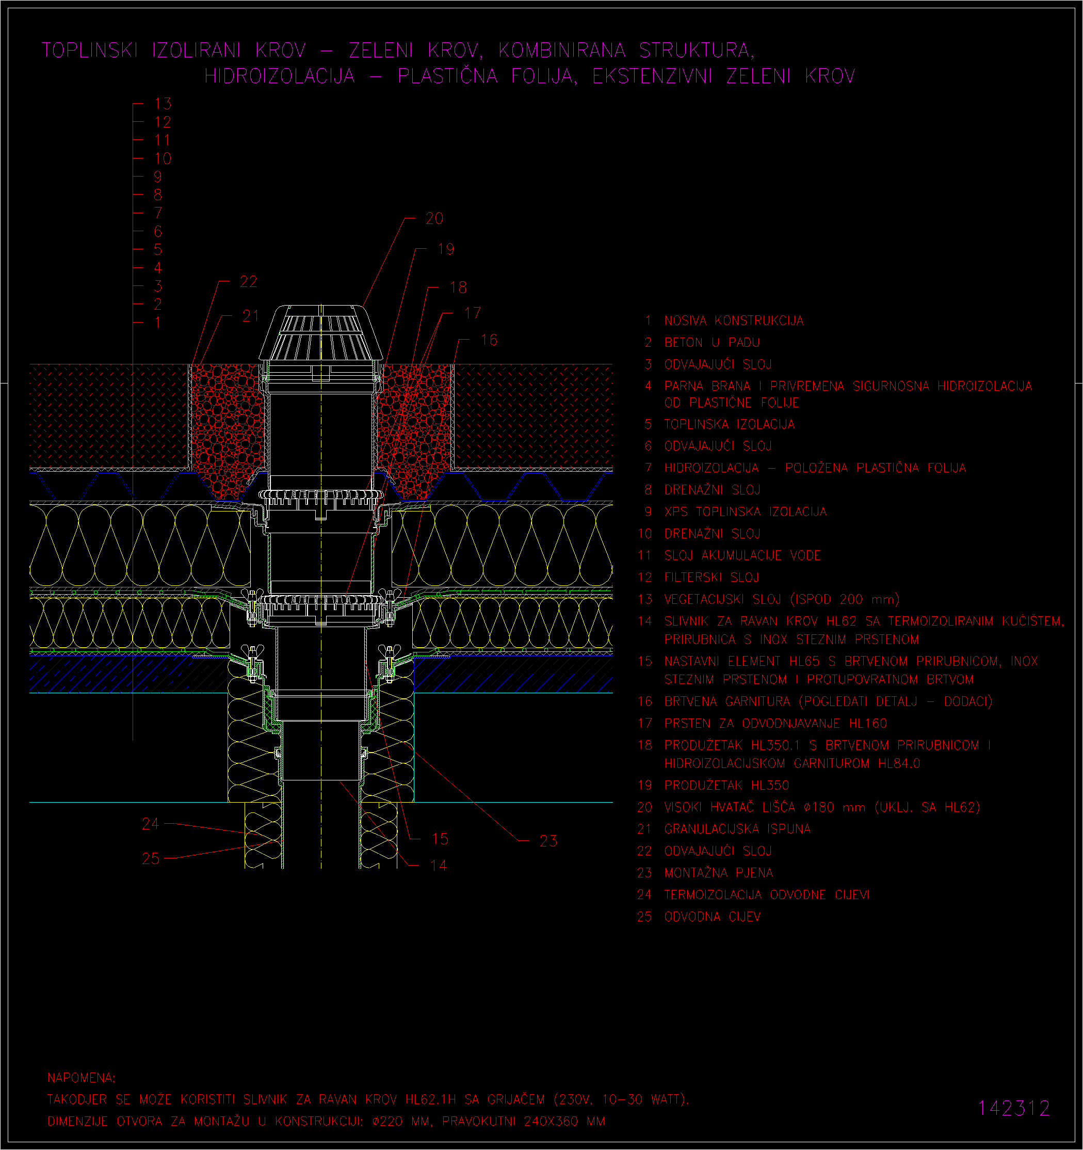
Task: Click note line 'DIMENZIJE OTVORA ZA MONTAŽU U KONSTRUKCIJI'
Action: coord(205,1121)
